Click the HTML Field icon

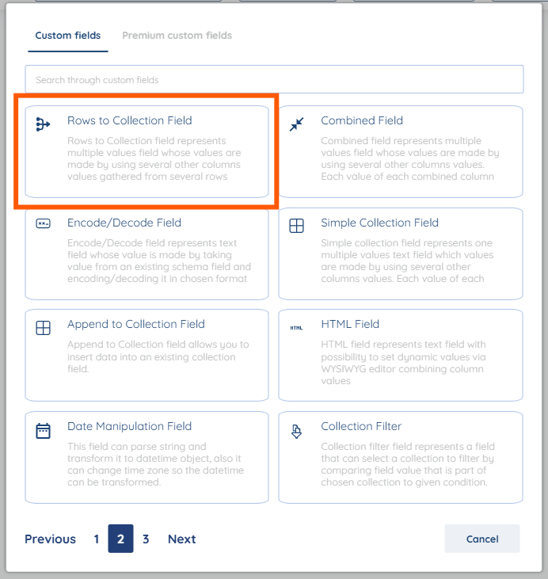pos(296,328)
